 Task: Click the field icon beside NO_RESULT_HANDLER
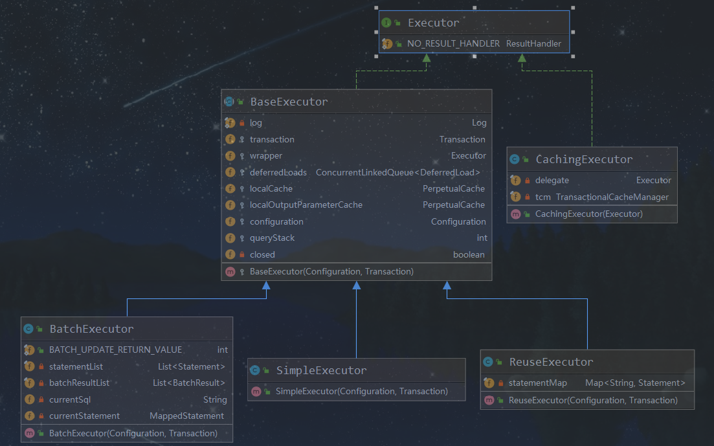point(386,43)
